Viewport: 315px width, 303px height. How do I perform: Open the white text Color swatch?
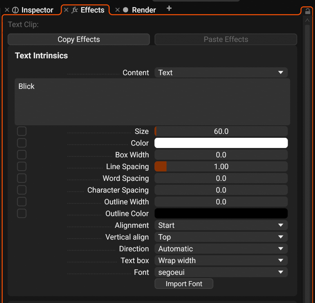[x=221, y=143]
